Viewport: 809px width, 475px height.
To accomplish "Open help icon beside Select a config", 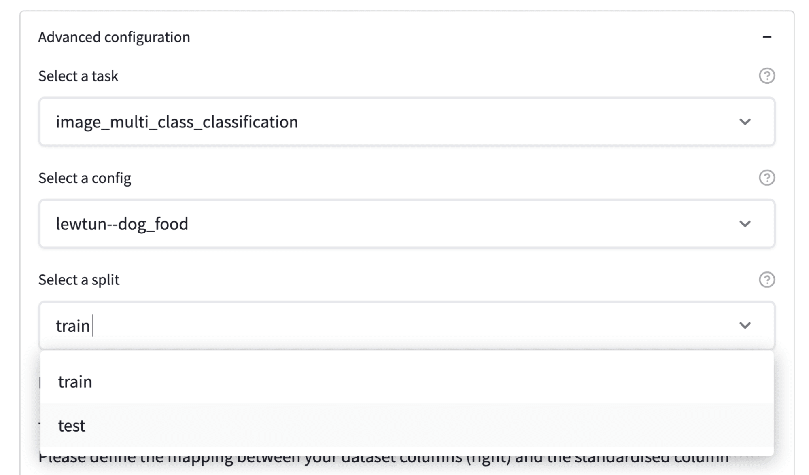I will click(x=767, y=178).
